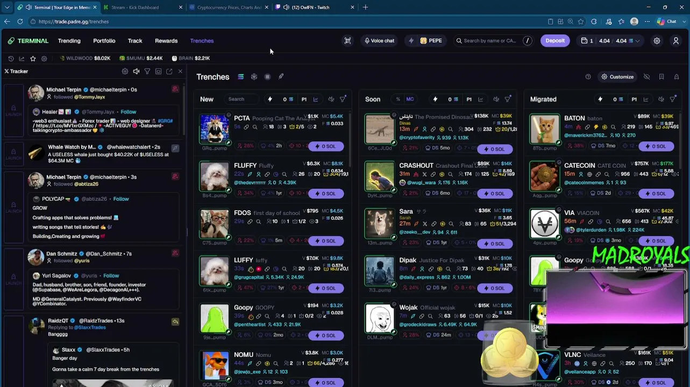Open the help question mark icon
Screen dimensions: 690x387
(588, 77)
